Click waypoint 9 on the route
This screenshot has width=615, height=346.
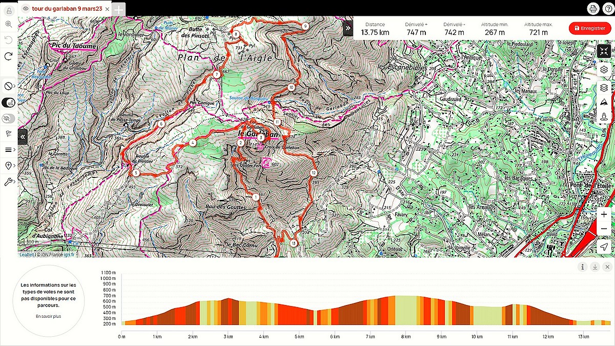point(305,26)
